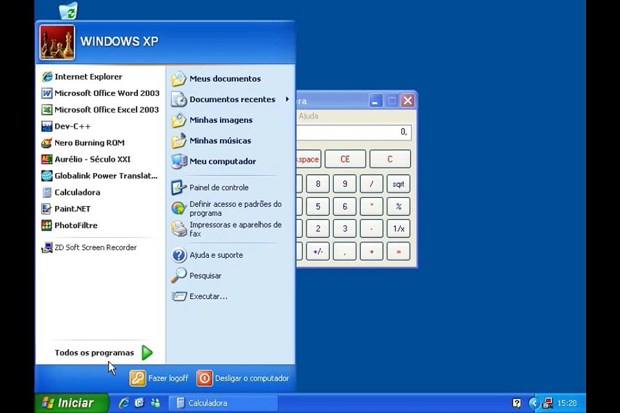Open Meus documentos folder
This screenshot has height=413, width=620.
(216, 79)
